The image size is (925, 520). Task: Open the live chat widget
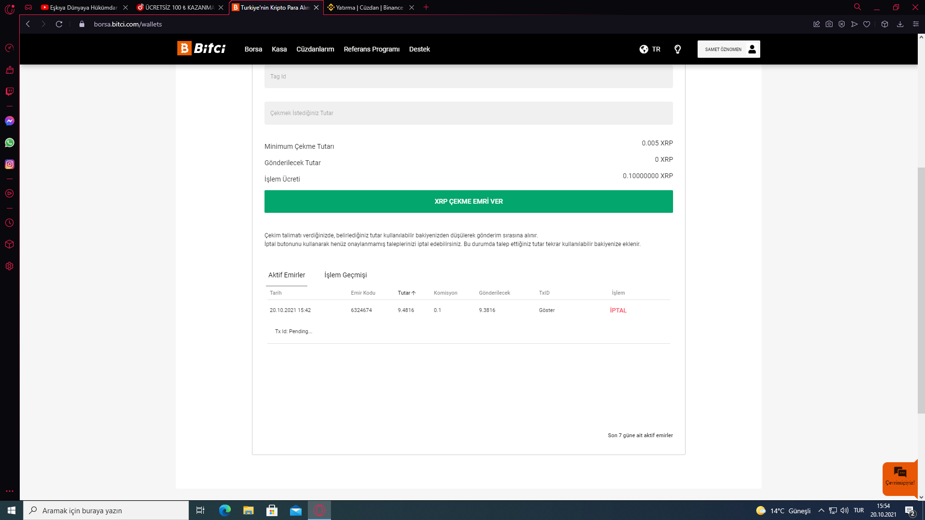pos(899,477)
